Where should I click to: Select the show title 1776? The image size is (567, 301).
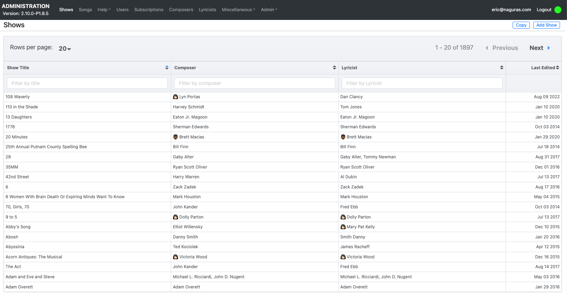(x=10, y=127)
